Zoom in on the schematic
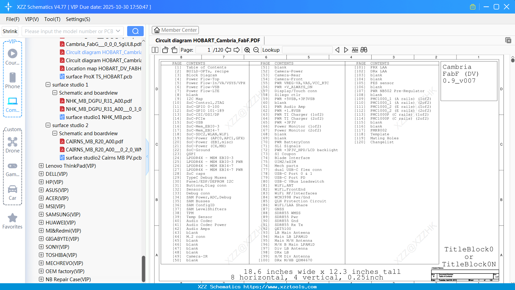Screen dimensions: 515x290 [x=247, y=50]
